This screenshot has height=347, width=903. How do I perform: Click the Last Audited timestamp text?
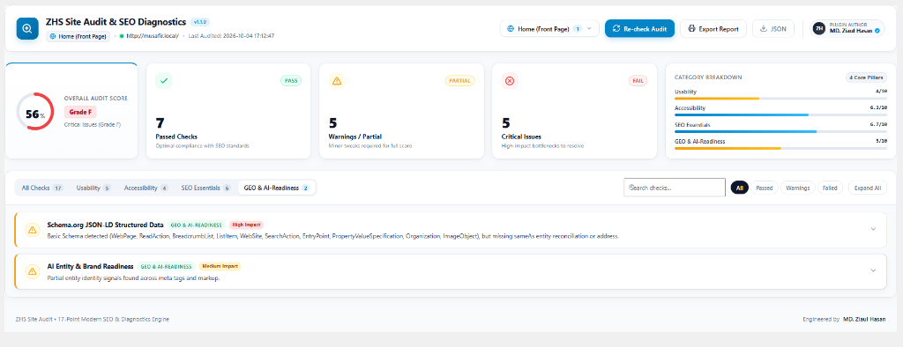(x=231, y=36)
